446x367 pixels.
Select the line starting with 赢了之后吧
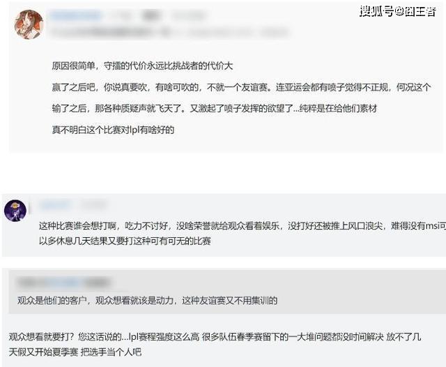pos(242,87)
